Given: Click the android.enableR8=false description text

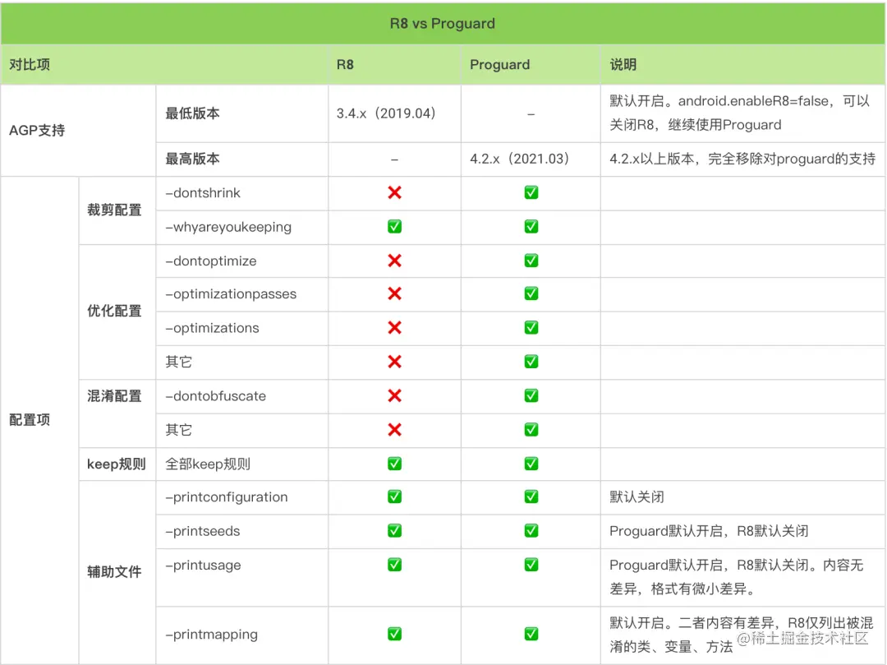Looking at the screenshot, I should pos(739,113).
